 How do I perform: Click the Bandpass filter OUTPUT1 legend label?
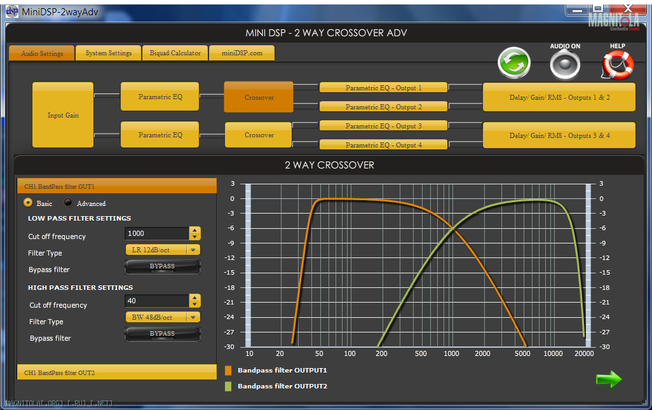(282, 370)
